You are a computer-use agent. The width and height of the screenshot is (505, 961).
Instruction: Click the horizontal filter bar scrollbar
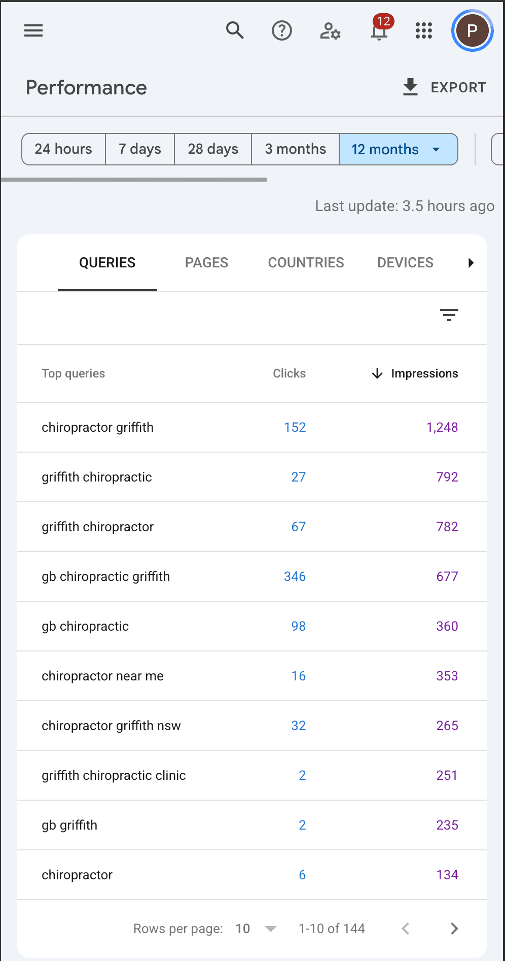point(134,180)
